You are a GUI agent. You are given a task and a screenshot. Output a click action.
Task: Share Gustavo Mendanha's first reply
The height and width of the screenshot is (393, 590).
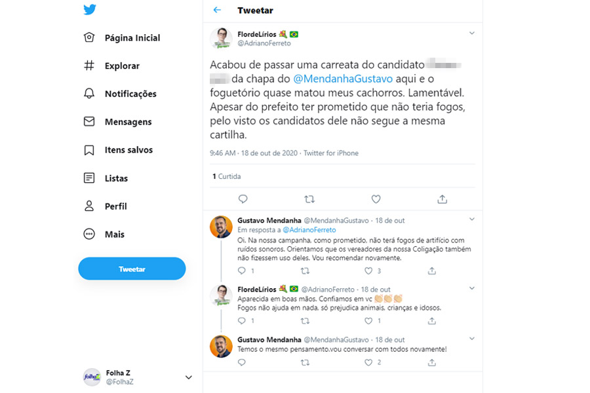coord(432,271)
